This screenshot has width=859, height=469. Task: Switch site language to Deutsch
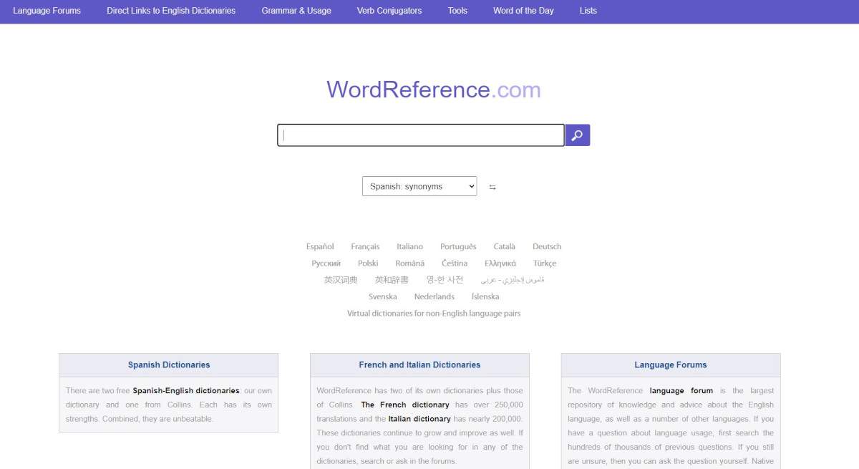click(547, 246)
